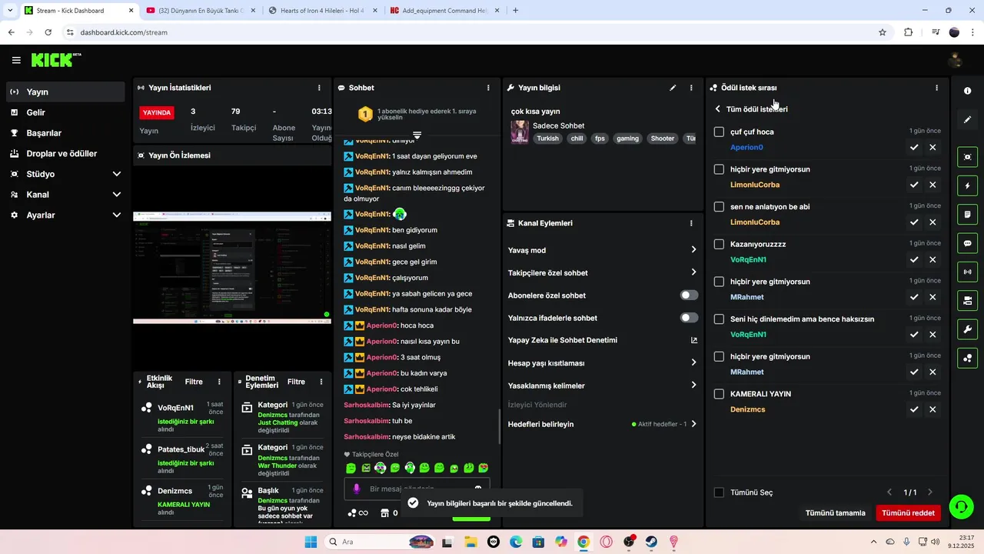Check the box for LimonluCorba's hiçbir yere gitmiyorsun
This screenshot has height=554, width=984.
pyautogui.click(x=719, y=169)
